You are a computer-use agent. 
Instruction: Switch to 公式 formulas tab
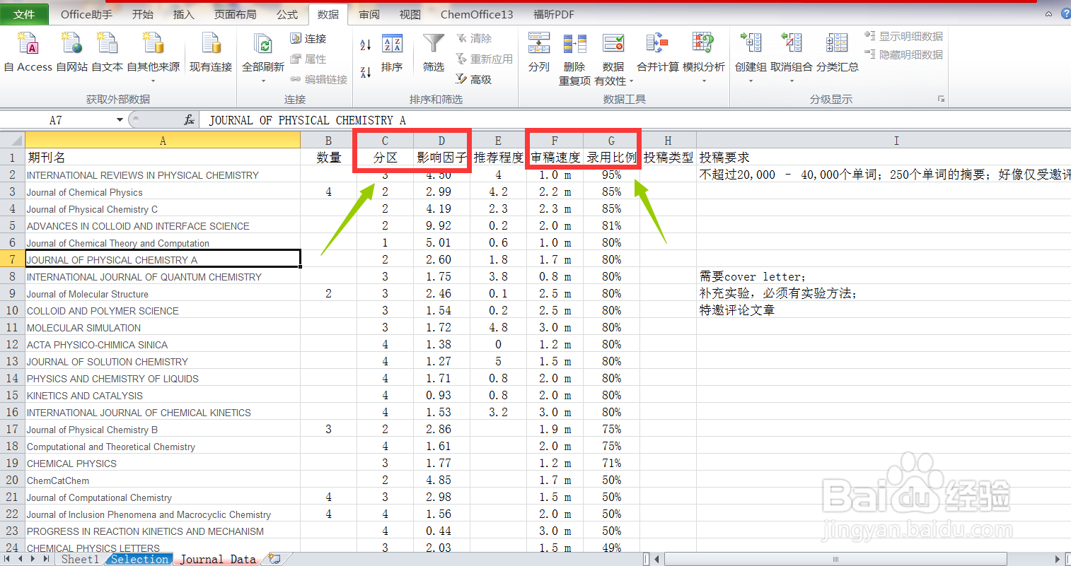287,14
